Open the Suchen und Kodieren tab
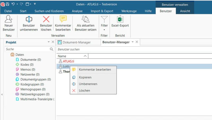Screen dimensions: 212x120 point(49,11)
